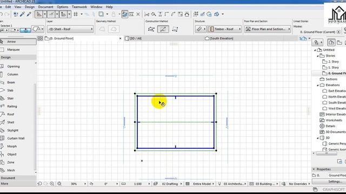Open the Edit menu

click(x=8, y=7)
